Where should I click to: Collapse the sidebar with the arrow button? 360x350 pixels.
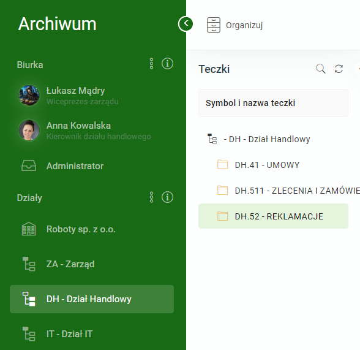186,24
